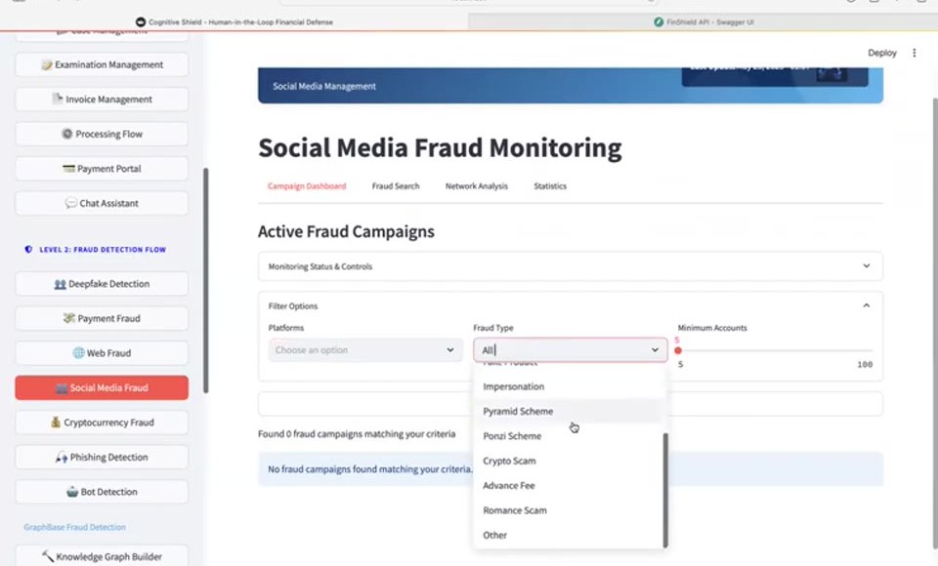Expand Monitoring Status & Controls section

[x=570, y=266]
